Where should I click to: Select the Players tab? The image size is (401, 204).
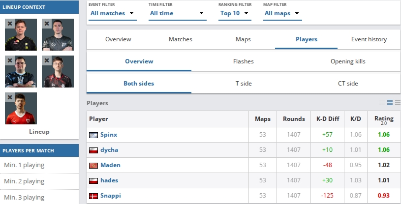pyautogui.click(x=307, y=39)
